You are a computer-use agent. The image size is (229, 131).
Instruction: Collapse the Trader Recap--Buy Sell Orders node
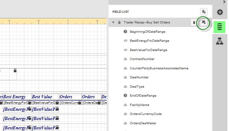(x=113, y=22)
